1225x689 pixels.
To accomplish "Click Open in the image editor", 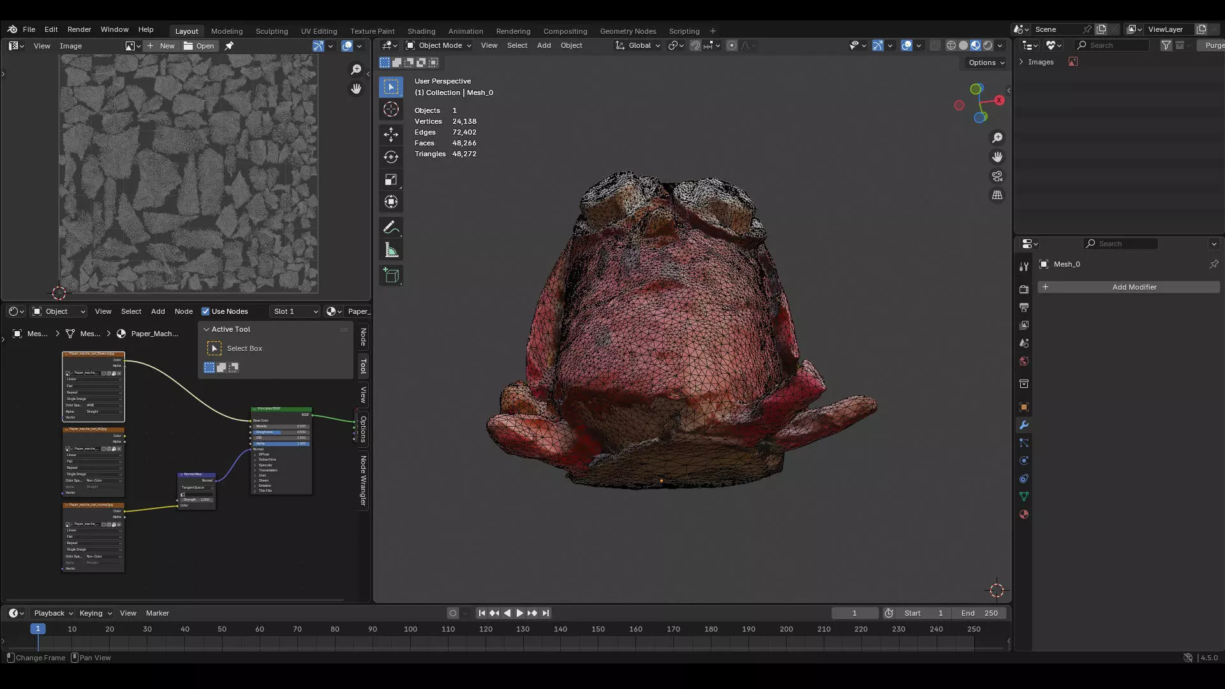I will [x=199, y=46].
